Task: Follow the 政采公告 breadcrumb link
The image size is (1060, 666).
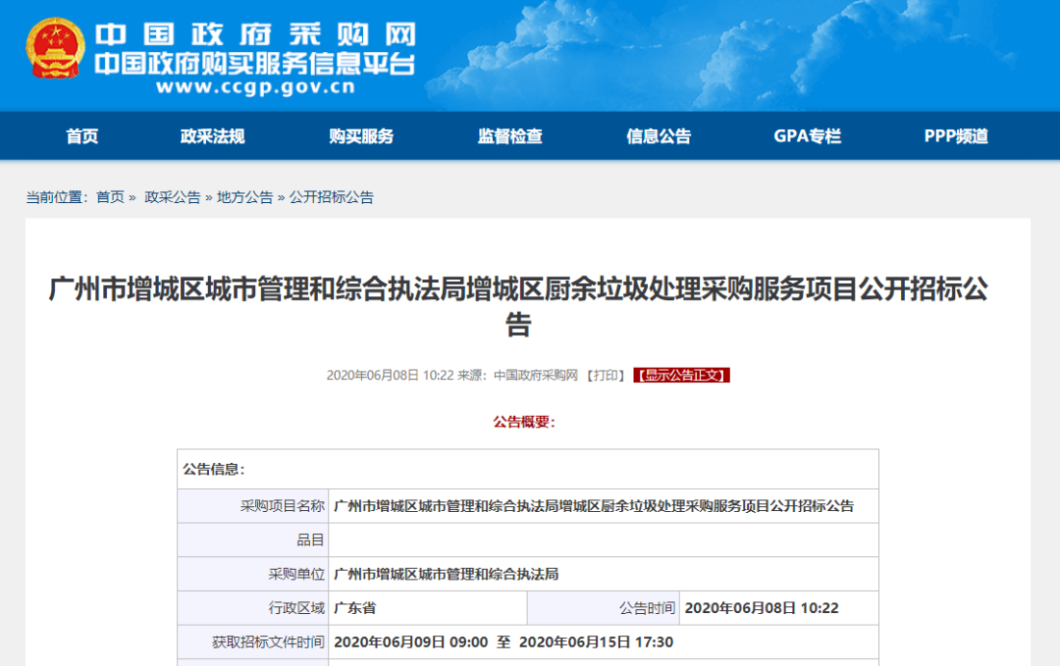Action: point(173,197)
